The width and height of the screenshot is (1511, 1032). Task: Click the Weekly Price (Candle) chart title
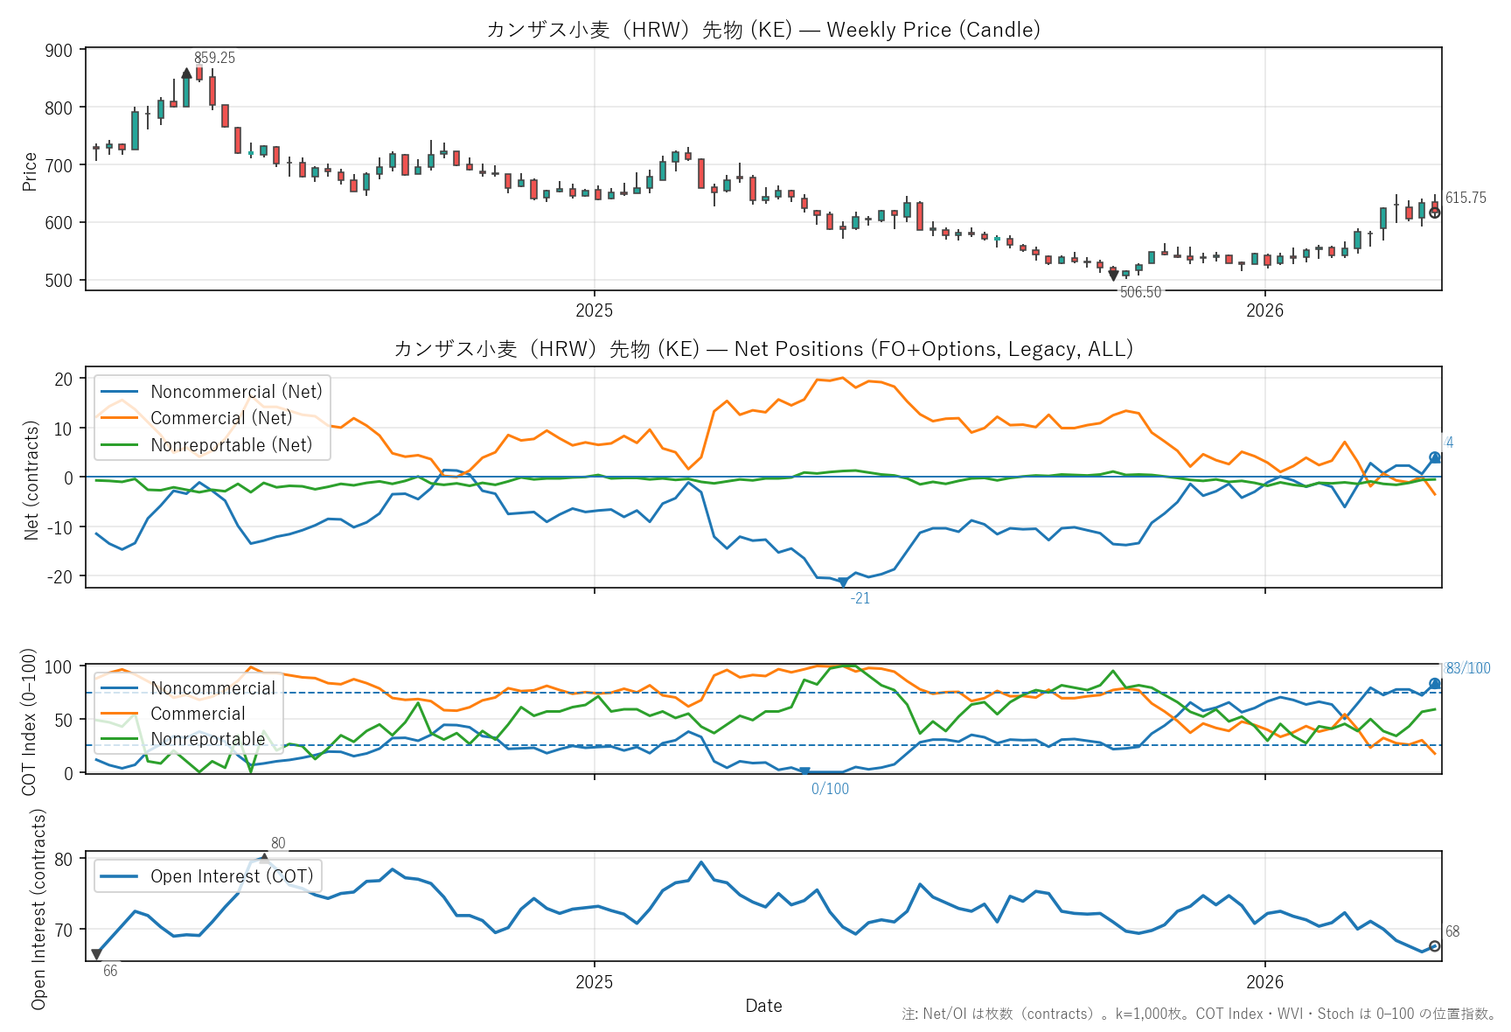(762, 30)
